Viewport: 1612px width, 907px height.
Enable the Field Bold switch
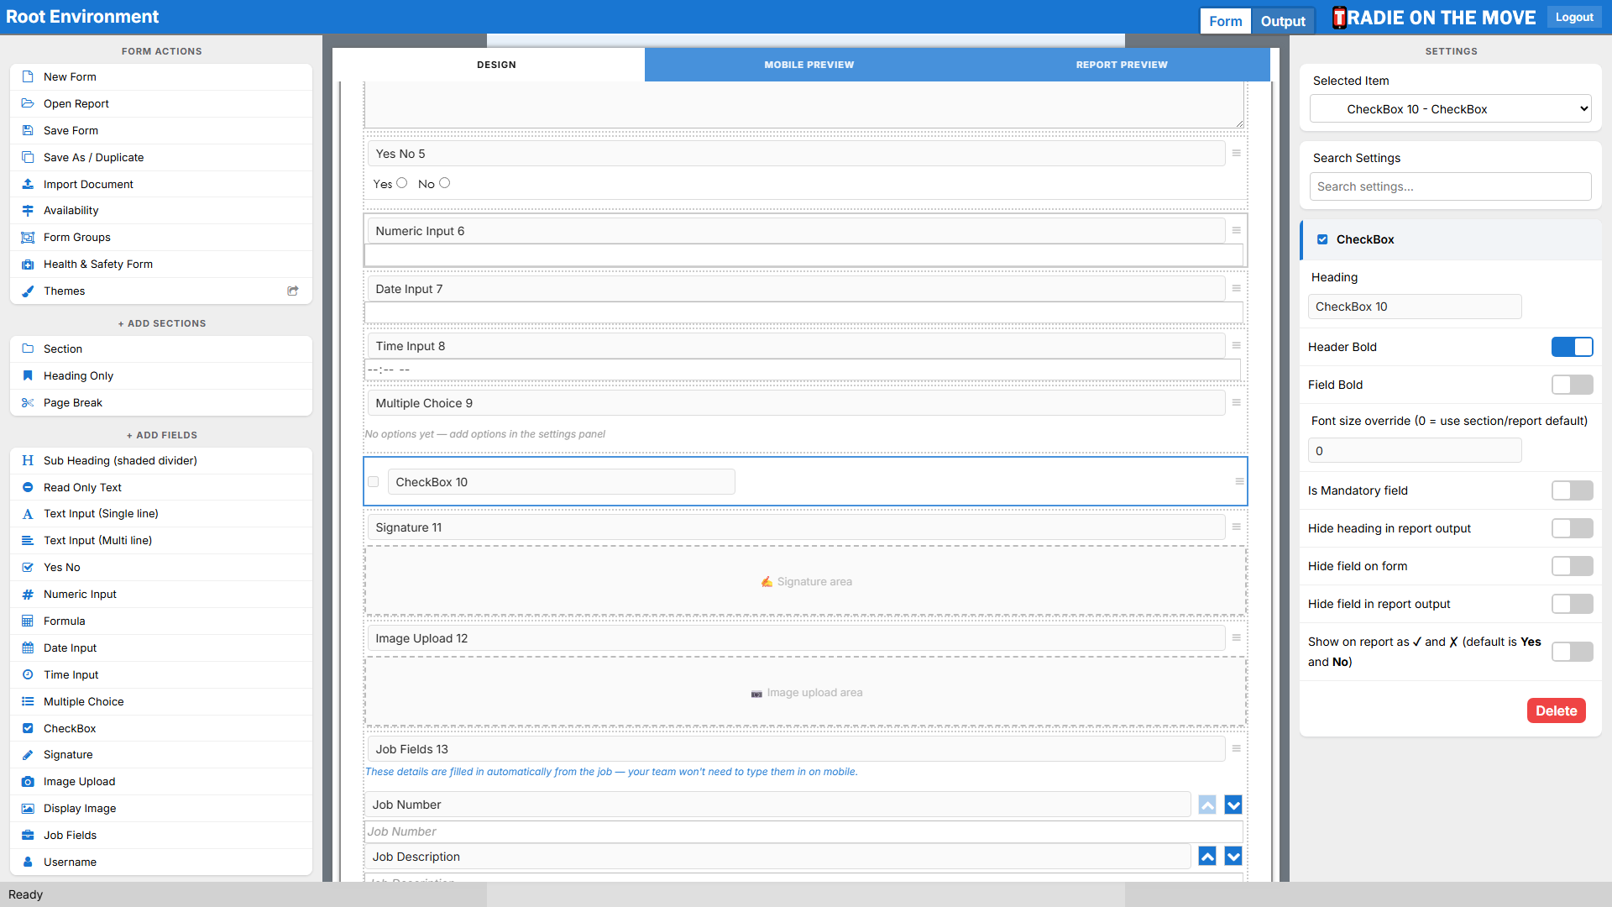pos(1572,385)
